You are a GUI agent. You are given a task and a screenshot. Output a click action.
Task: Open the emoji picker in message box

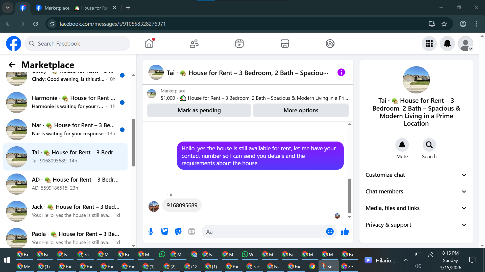pos(330,231)
